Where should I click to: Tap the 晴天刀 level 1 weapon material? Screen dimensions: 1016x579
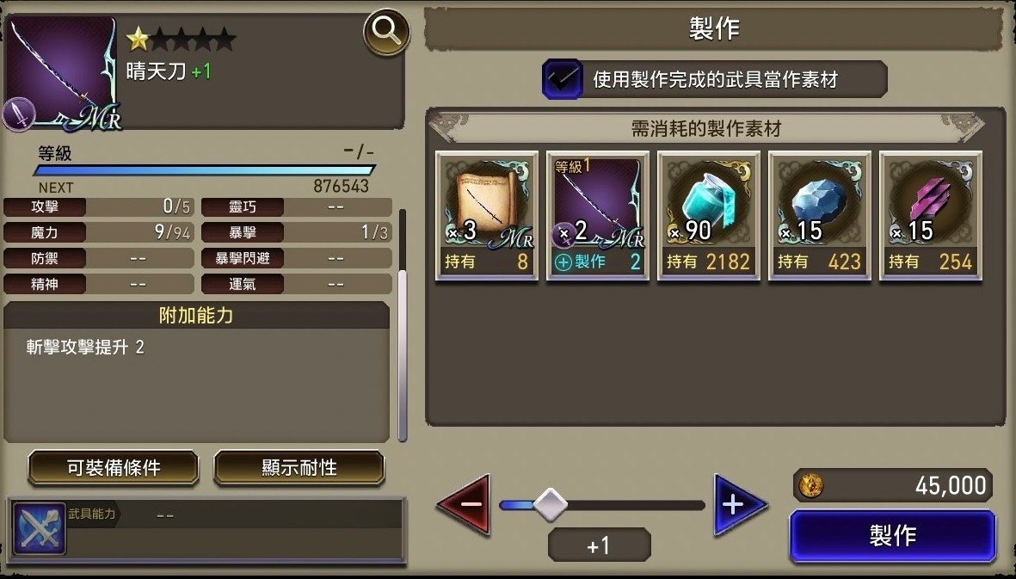tap(597, 216)
